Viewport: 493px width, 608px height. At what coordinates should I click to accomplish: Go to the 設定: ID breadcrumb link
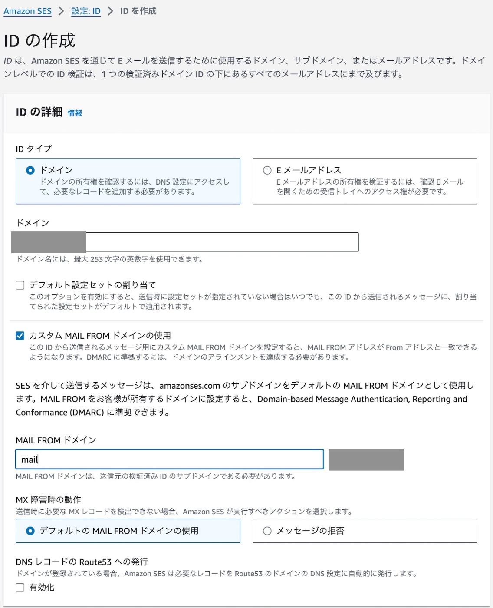click(x=85, y=11)
